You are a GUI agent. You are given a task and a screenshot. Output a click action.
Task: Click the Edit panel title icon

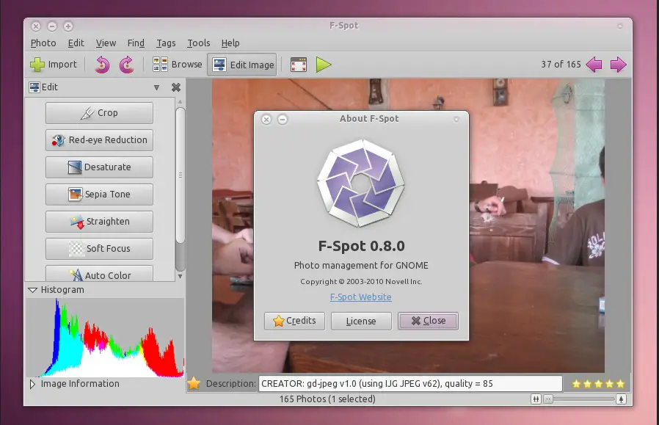(34, 87)
